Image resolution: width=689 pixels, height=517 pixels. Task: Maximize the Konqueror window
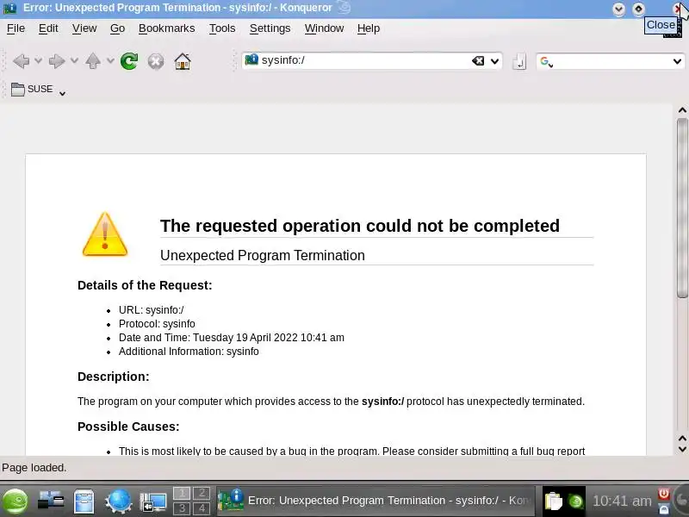click(638, 9)
